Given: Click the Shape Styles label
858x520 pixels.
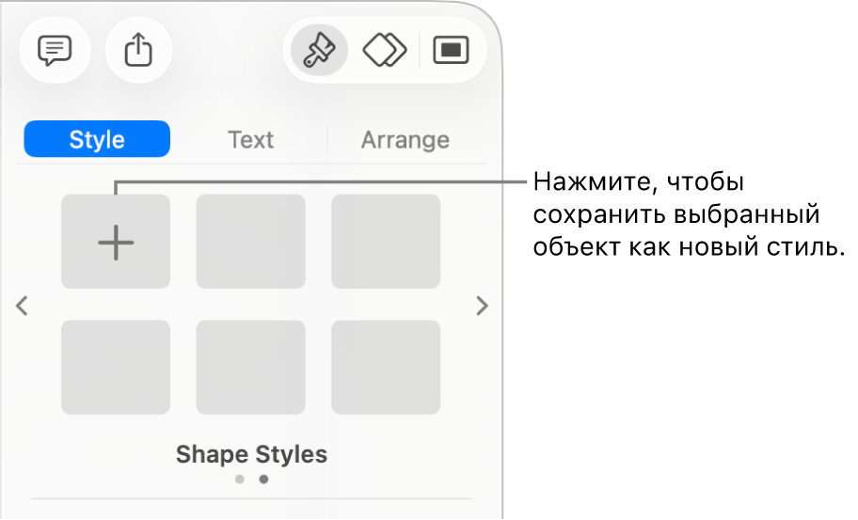Looking at the screenshot, I should point(251,454).
